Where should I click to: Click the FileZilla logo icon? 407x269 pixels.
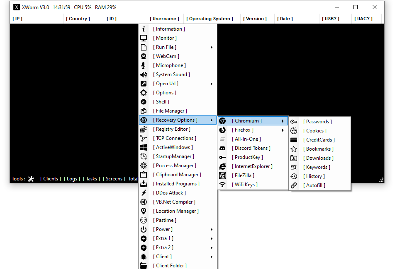222,175
